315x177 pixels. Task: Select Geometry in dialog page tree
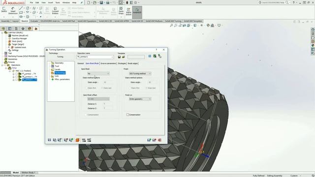point(59,63)
